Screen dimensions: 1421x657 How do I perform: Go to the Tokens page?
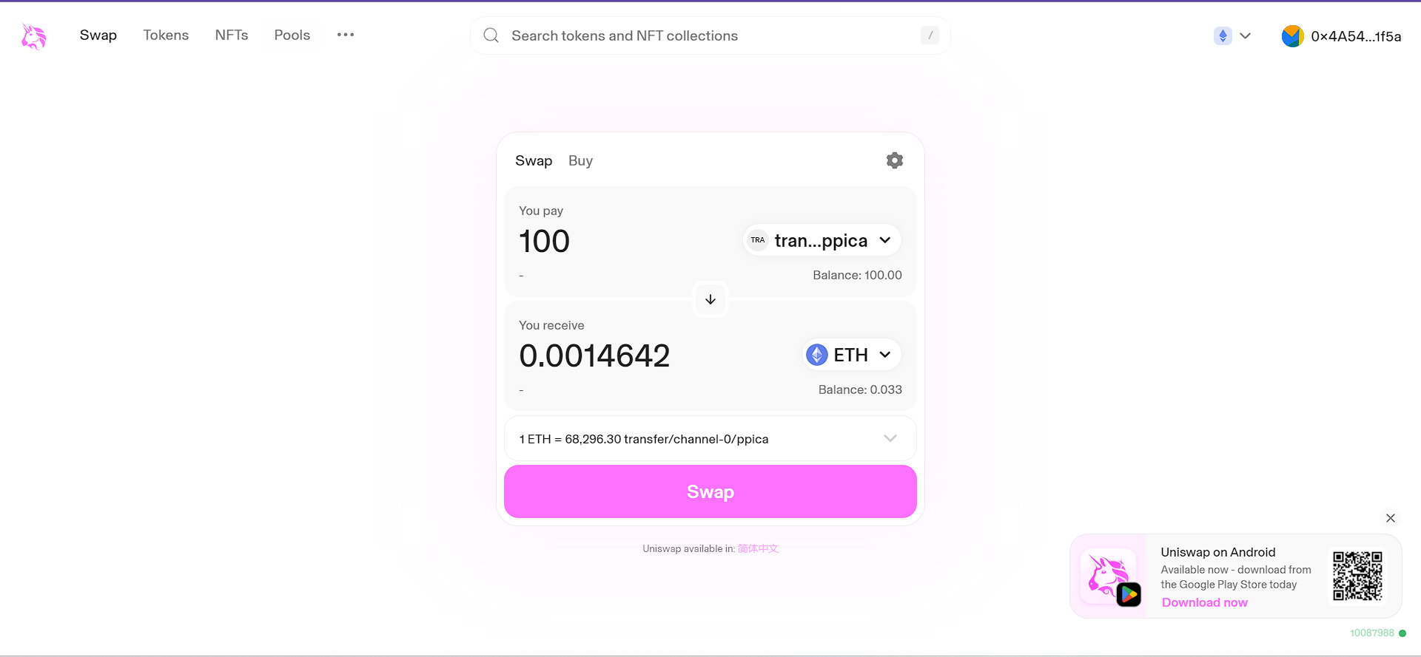pos(166,35)
